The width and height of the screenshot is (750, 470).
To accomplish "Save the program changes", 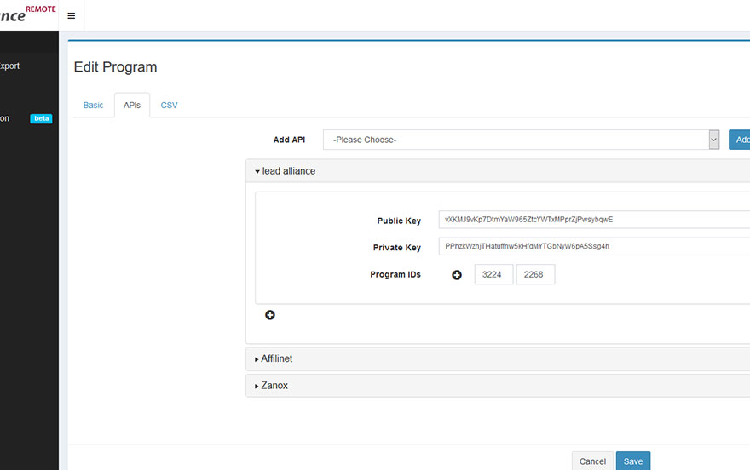I will (633, 461).
